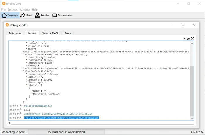Open the Overview page via house icon
Viewport: 205px width, 135px height.
click(x=4, y=15)
